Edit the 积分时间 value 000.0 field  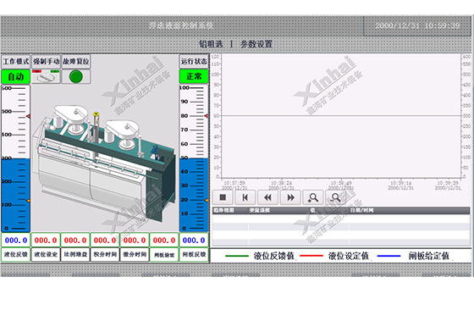pos(105,241)
